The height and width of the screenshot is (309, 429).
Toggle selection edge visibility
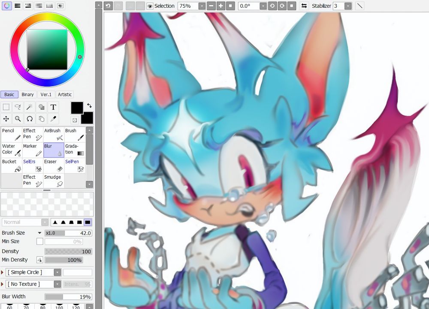(150, 6)
